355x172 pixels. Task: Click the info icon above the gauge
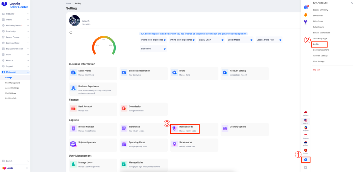click(71, 32)
